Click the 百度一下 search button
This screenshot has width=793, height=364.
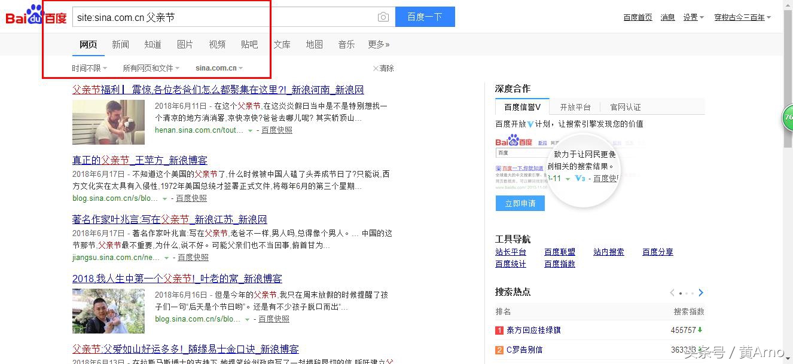(425, 17)
